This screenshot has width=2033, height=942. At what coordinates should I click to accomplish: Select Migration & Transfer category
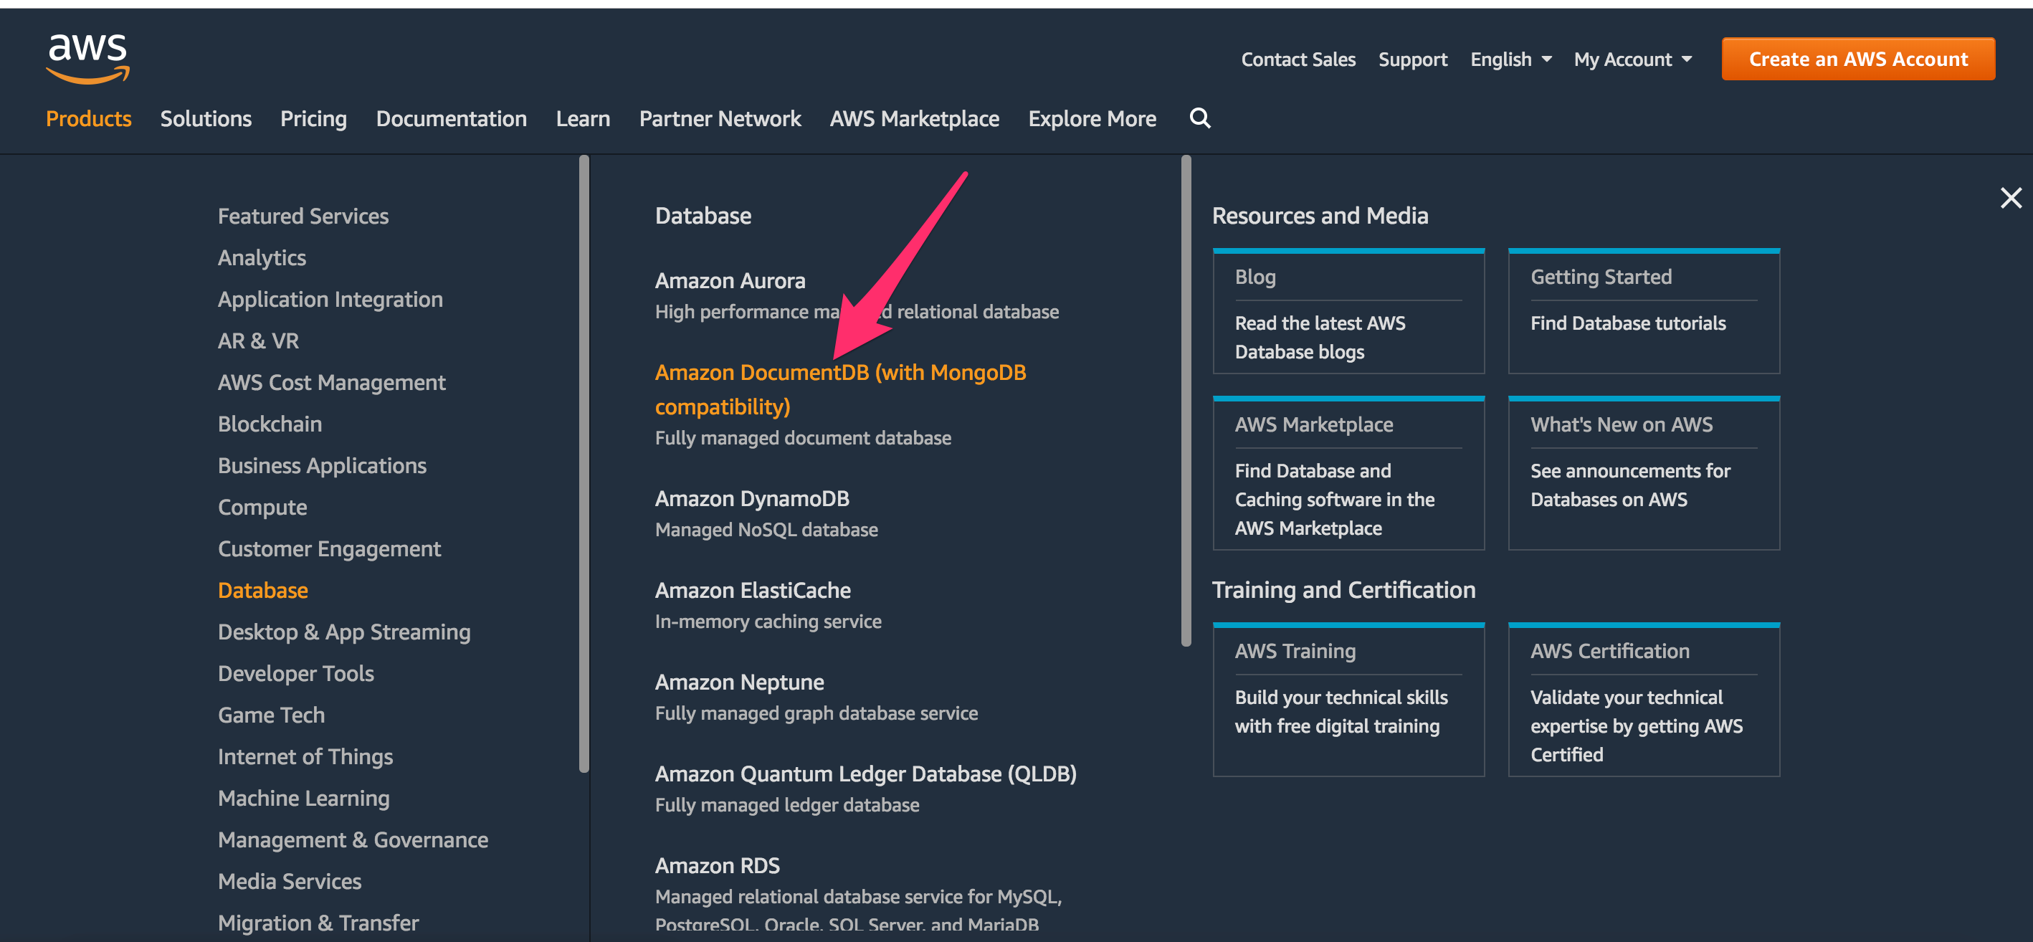coord(318,923)
